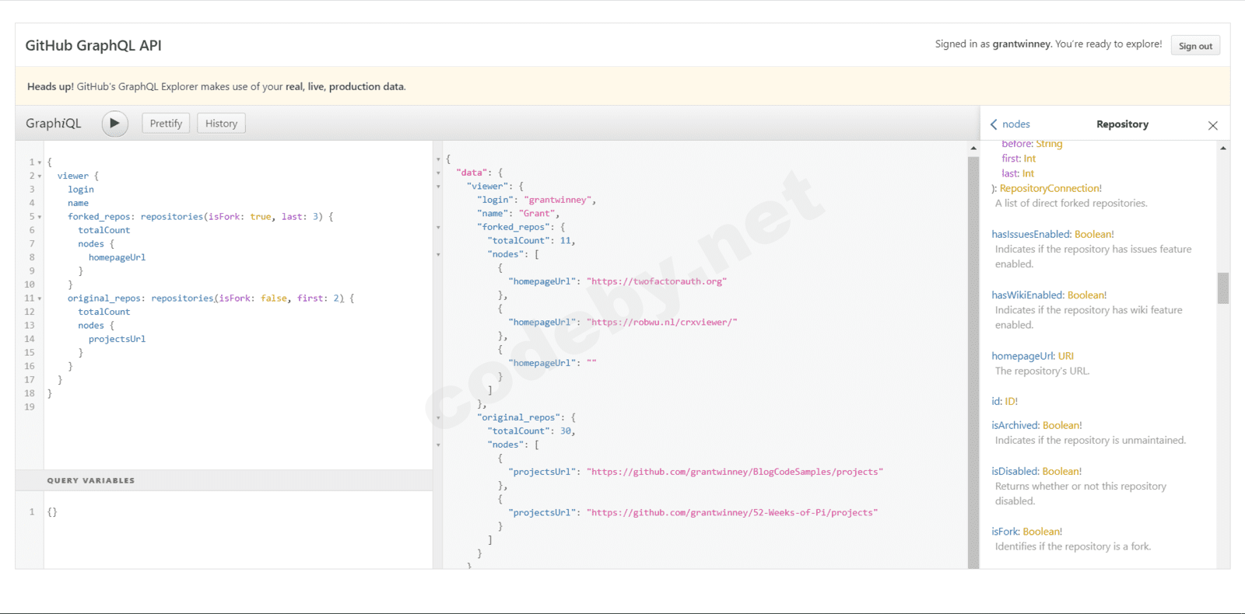Open the isFork field documentation
This screenshot has width=1245, height=614.
(x=1005, y=532)
